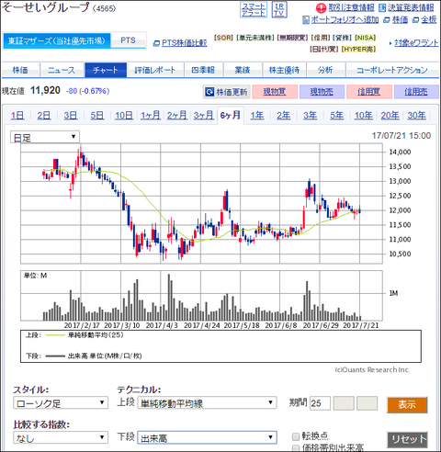Select the 東証マザーズ market tab

coord(57,40)
